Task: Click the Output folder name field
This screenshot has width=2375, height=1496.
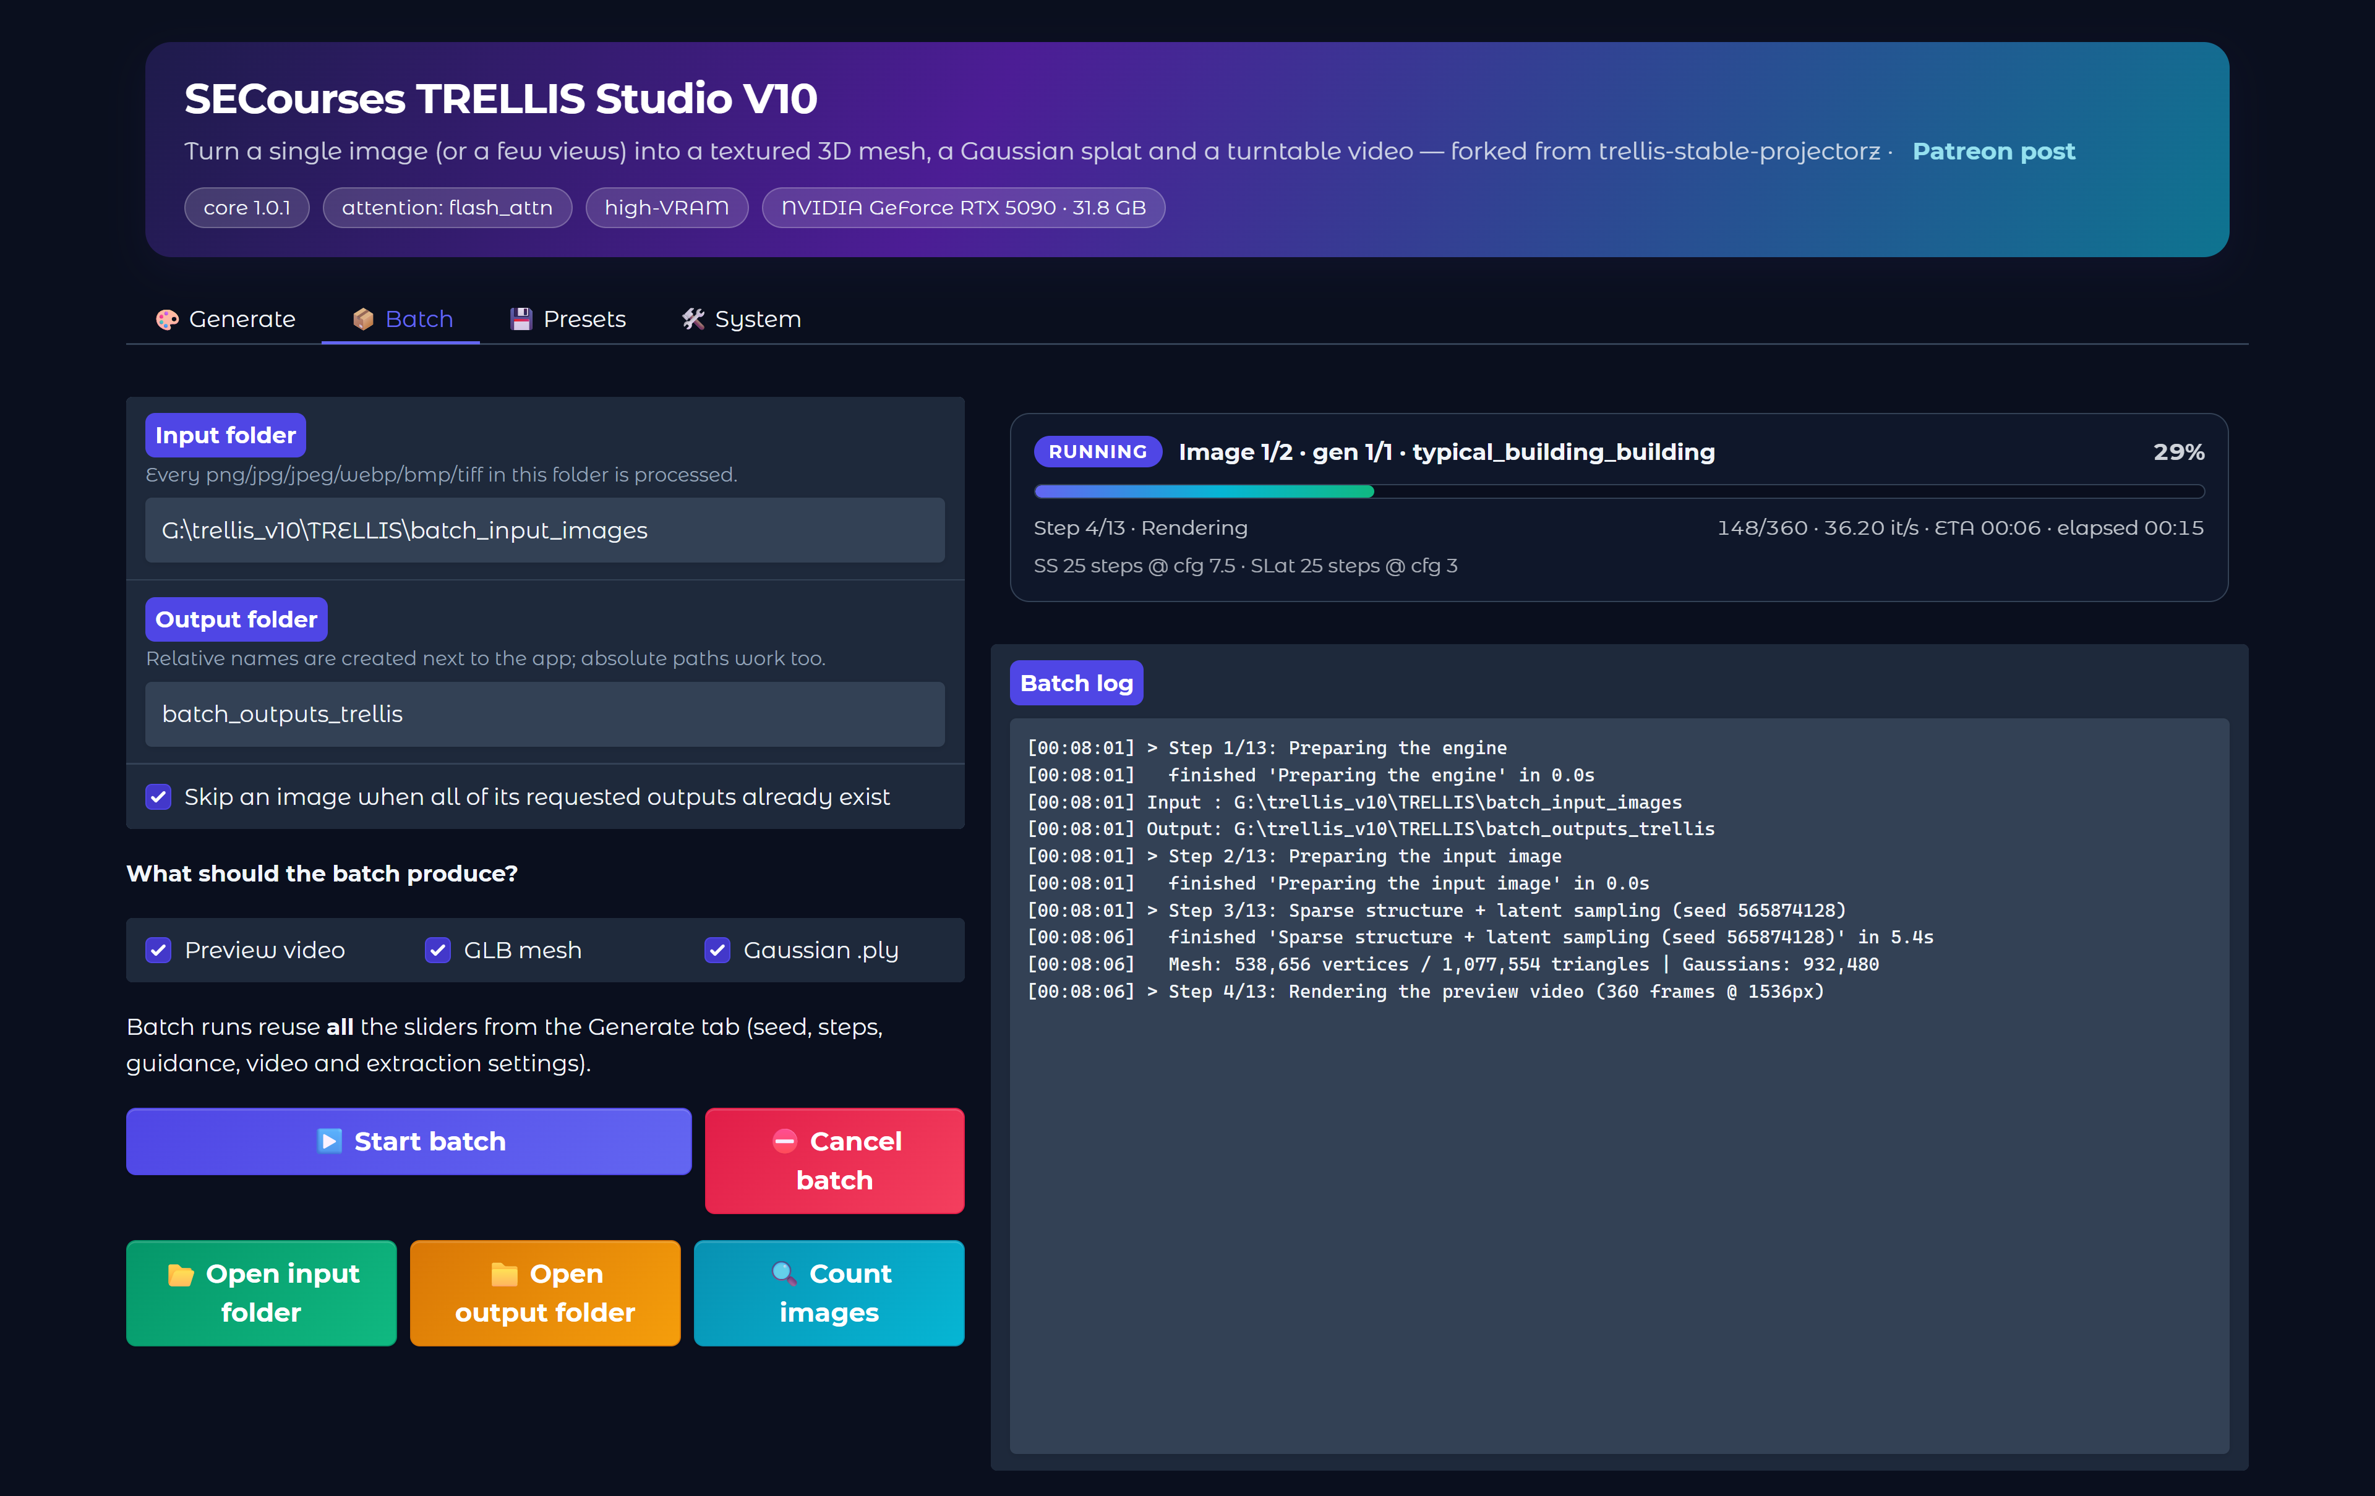Action: point(546,715)
